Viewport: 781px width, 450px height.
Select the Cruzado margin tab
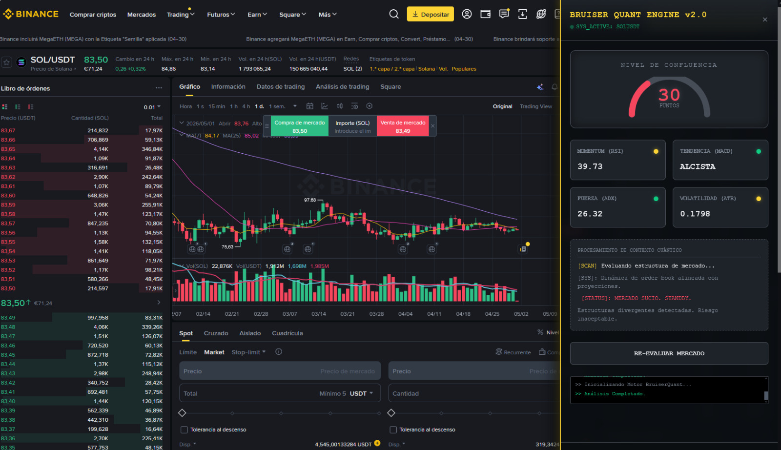point(216,333)
